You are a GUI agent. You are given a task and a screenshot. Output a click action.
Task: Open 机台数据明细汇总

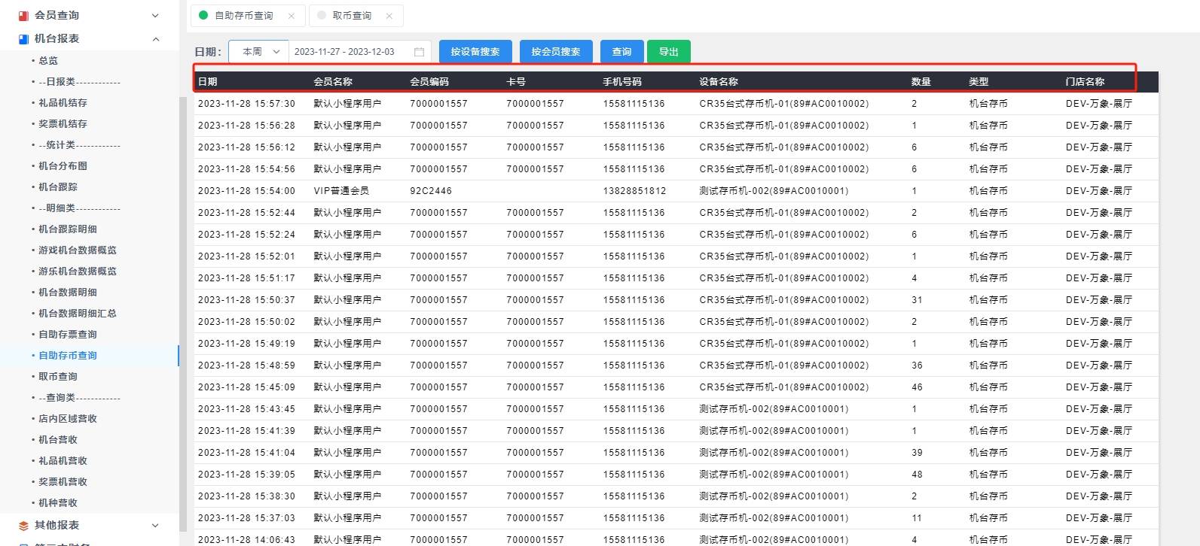78,314
